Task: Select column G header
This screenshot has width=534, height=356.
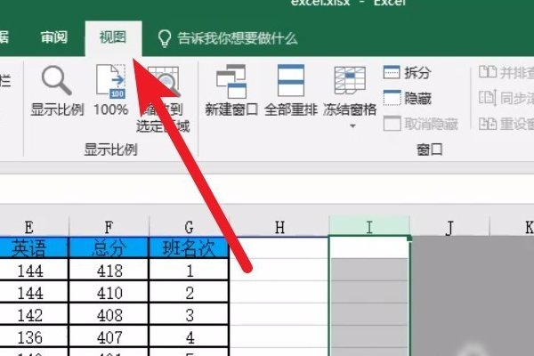Action: 189,227
